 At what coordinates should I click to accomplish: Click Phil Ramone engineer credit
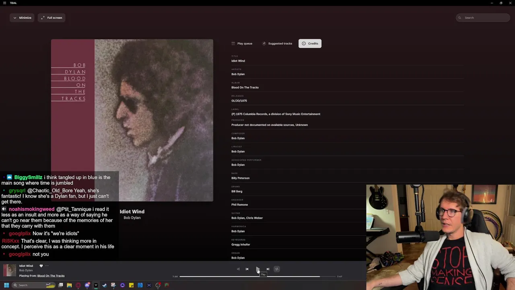pos(239,205)
